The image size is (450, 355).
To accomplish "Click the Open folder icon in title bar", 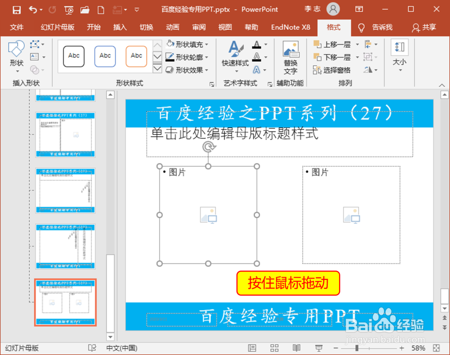I will tap(85, 10).
